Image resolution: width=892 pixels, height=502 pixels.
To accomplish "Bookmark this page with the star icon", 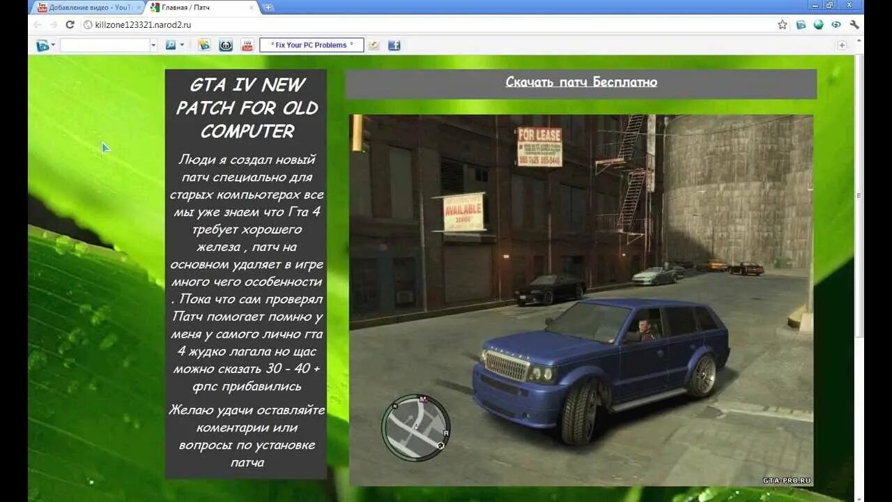I will [x=783, y=24].
